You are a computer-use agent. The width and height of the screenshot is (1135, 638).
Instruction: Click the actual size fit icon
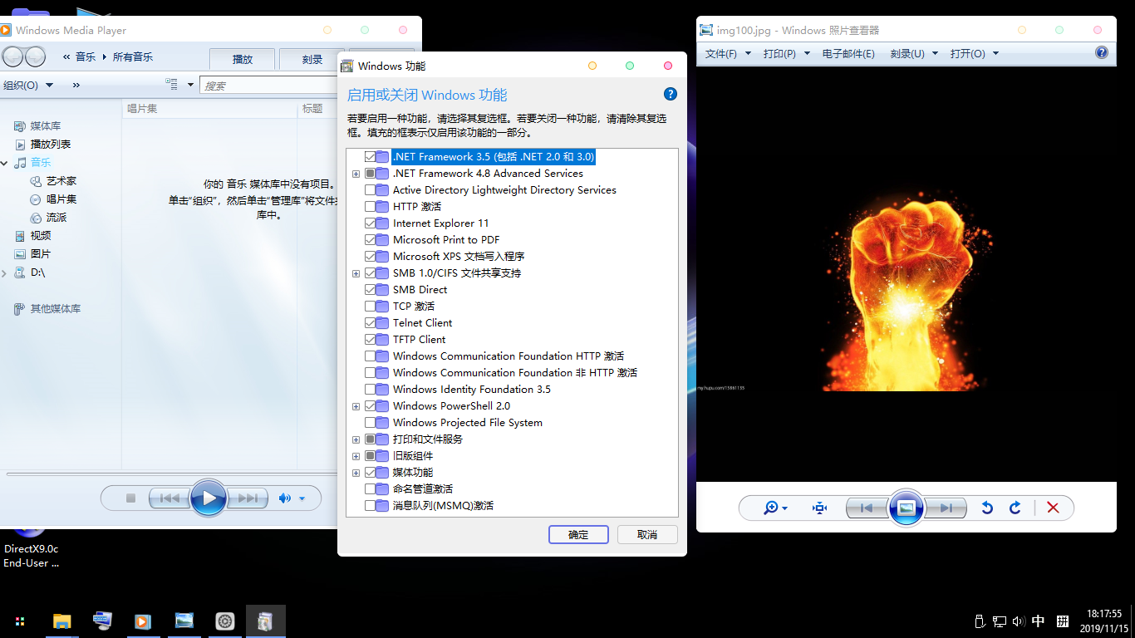click(x=820, y=508)
